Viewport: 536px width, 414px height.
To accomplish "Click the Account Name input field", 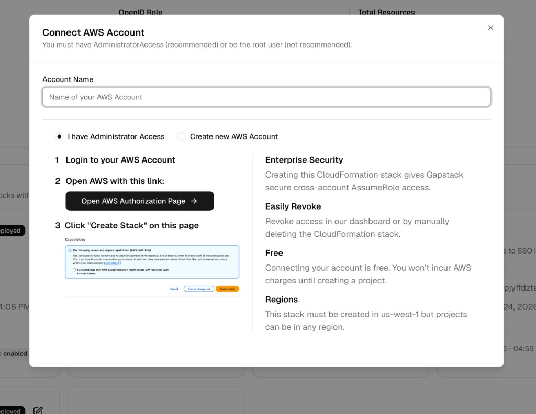I will click(x=266, y=97).
